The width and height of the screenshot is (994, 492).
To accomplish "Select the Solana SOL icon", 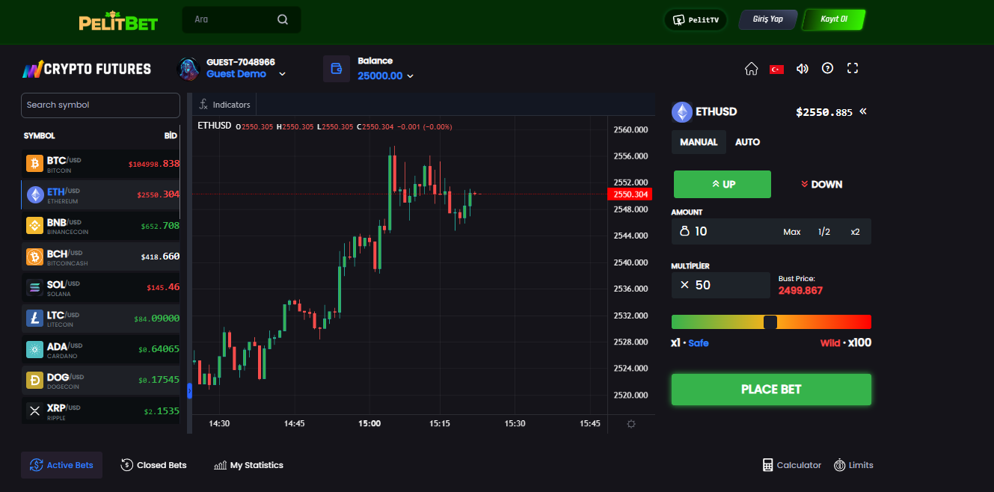I will pos(34,288).
